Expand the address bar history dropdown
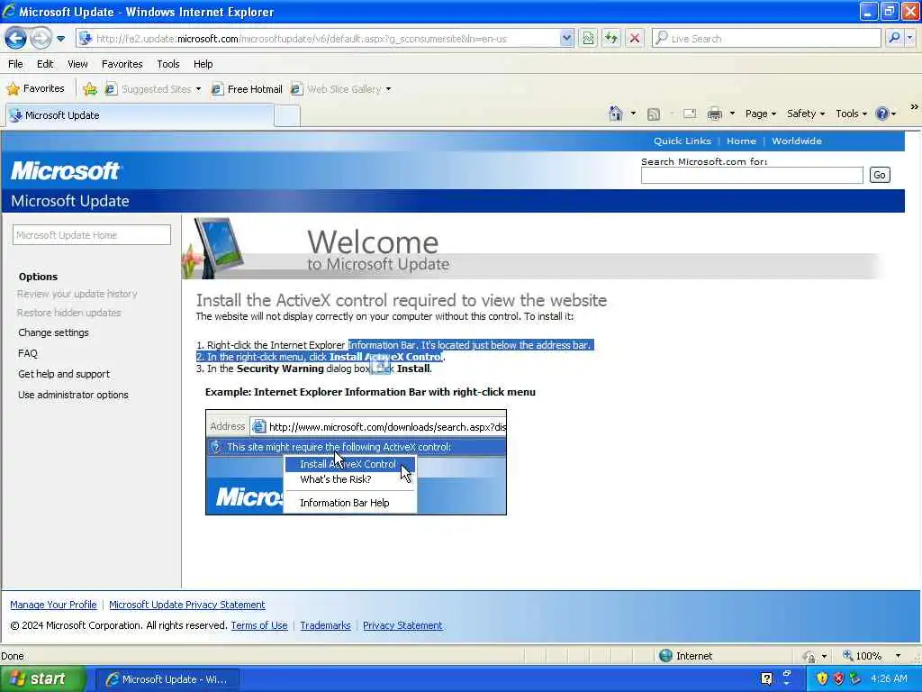Image resolution: width=922 pixels, height=692 pixels. 566,38
